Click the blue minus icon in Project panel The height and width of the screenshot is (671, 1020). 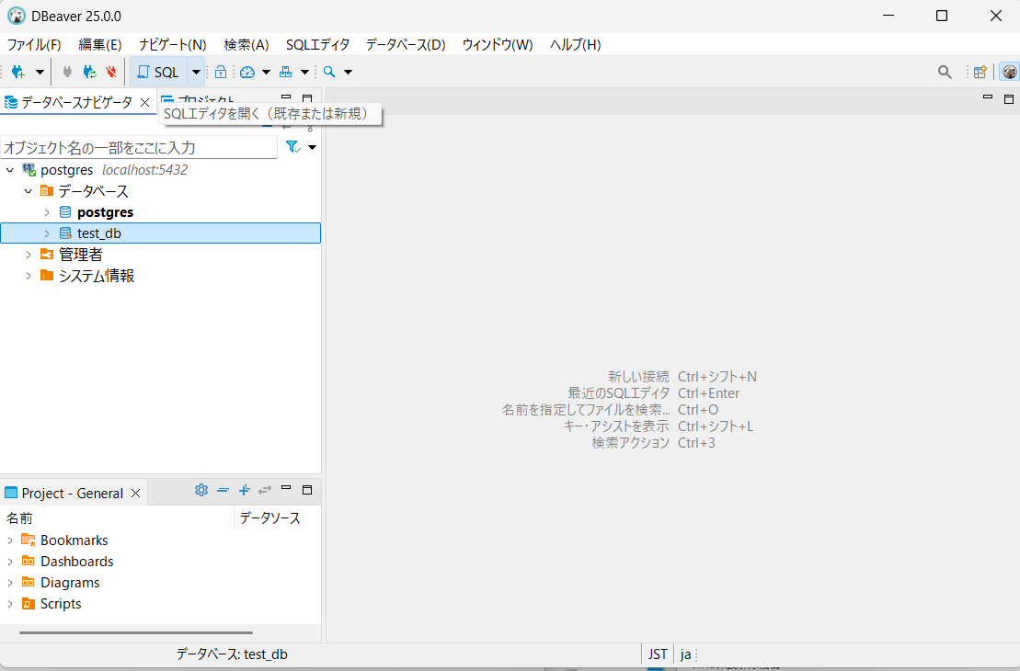(223, 491)
